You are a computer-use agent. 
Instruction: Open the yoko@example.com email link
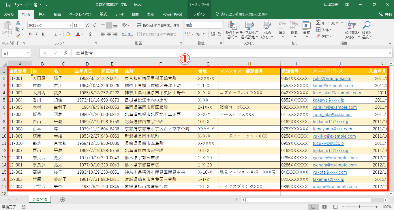[x=332, y=78]
